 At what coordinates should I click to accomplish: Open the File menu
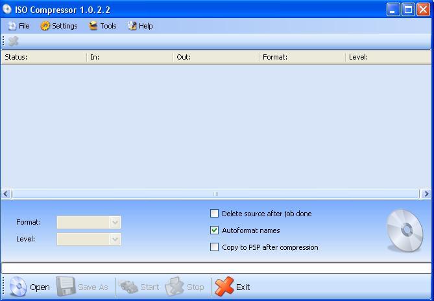[x=19, y=26]
